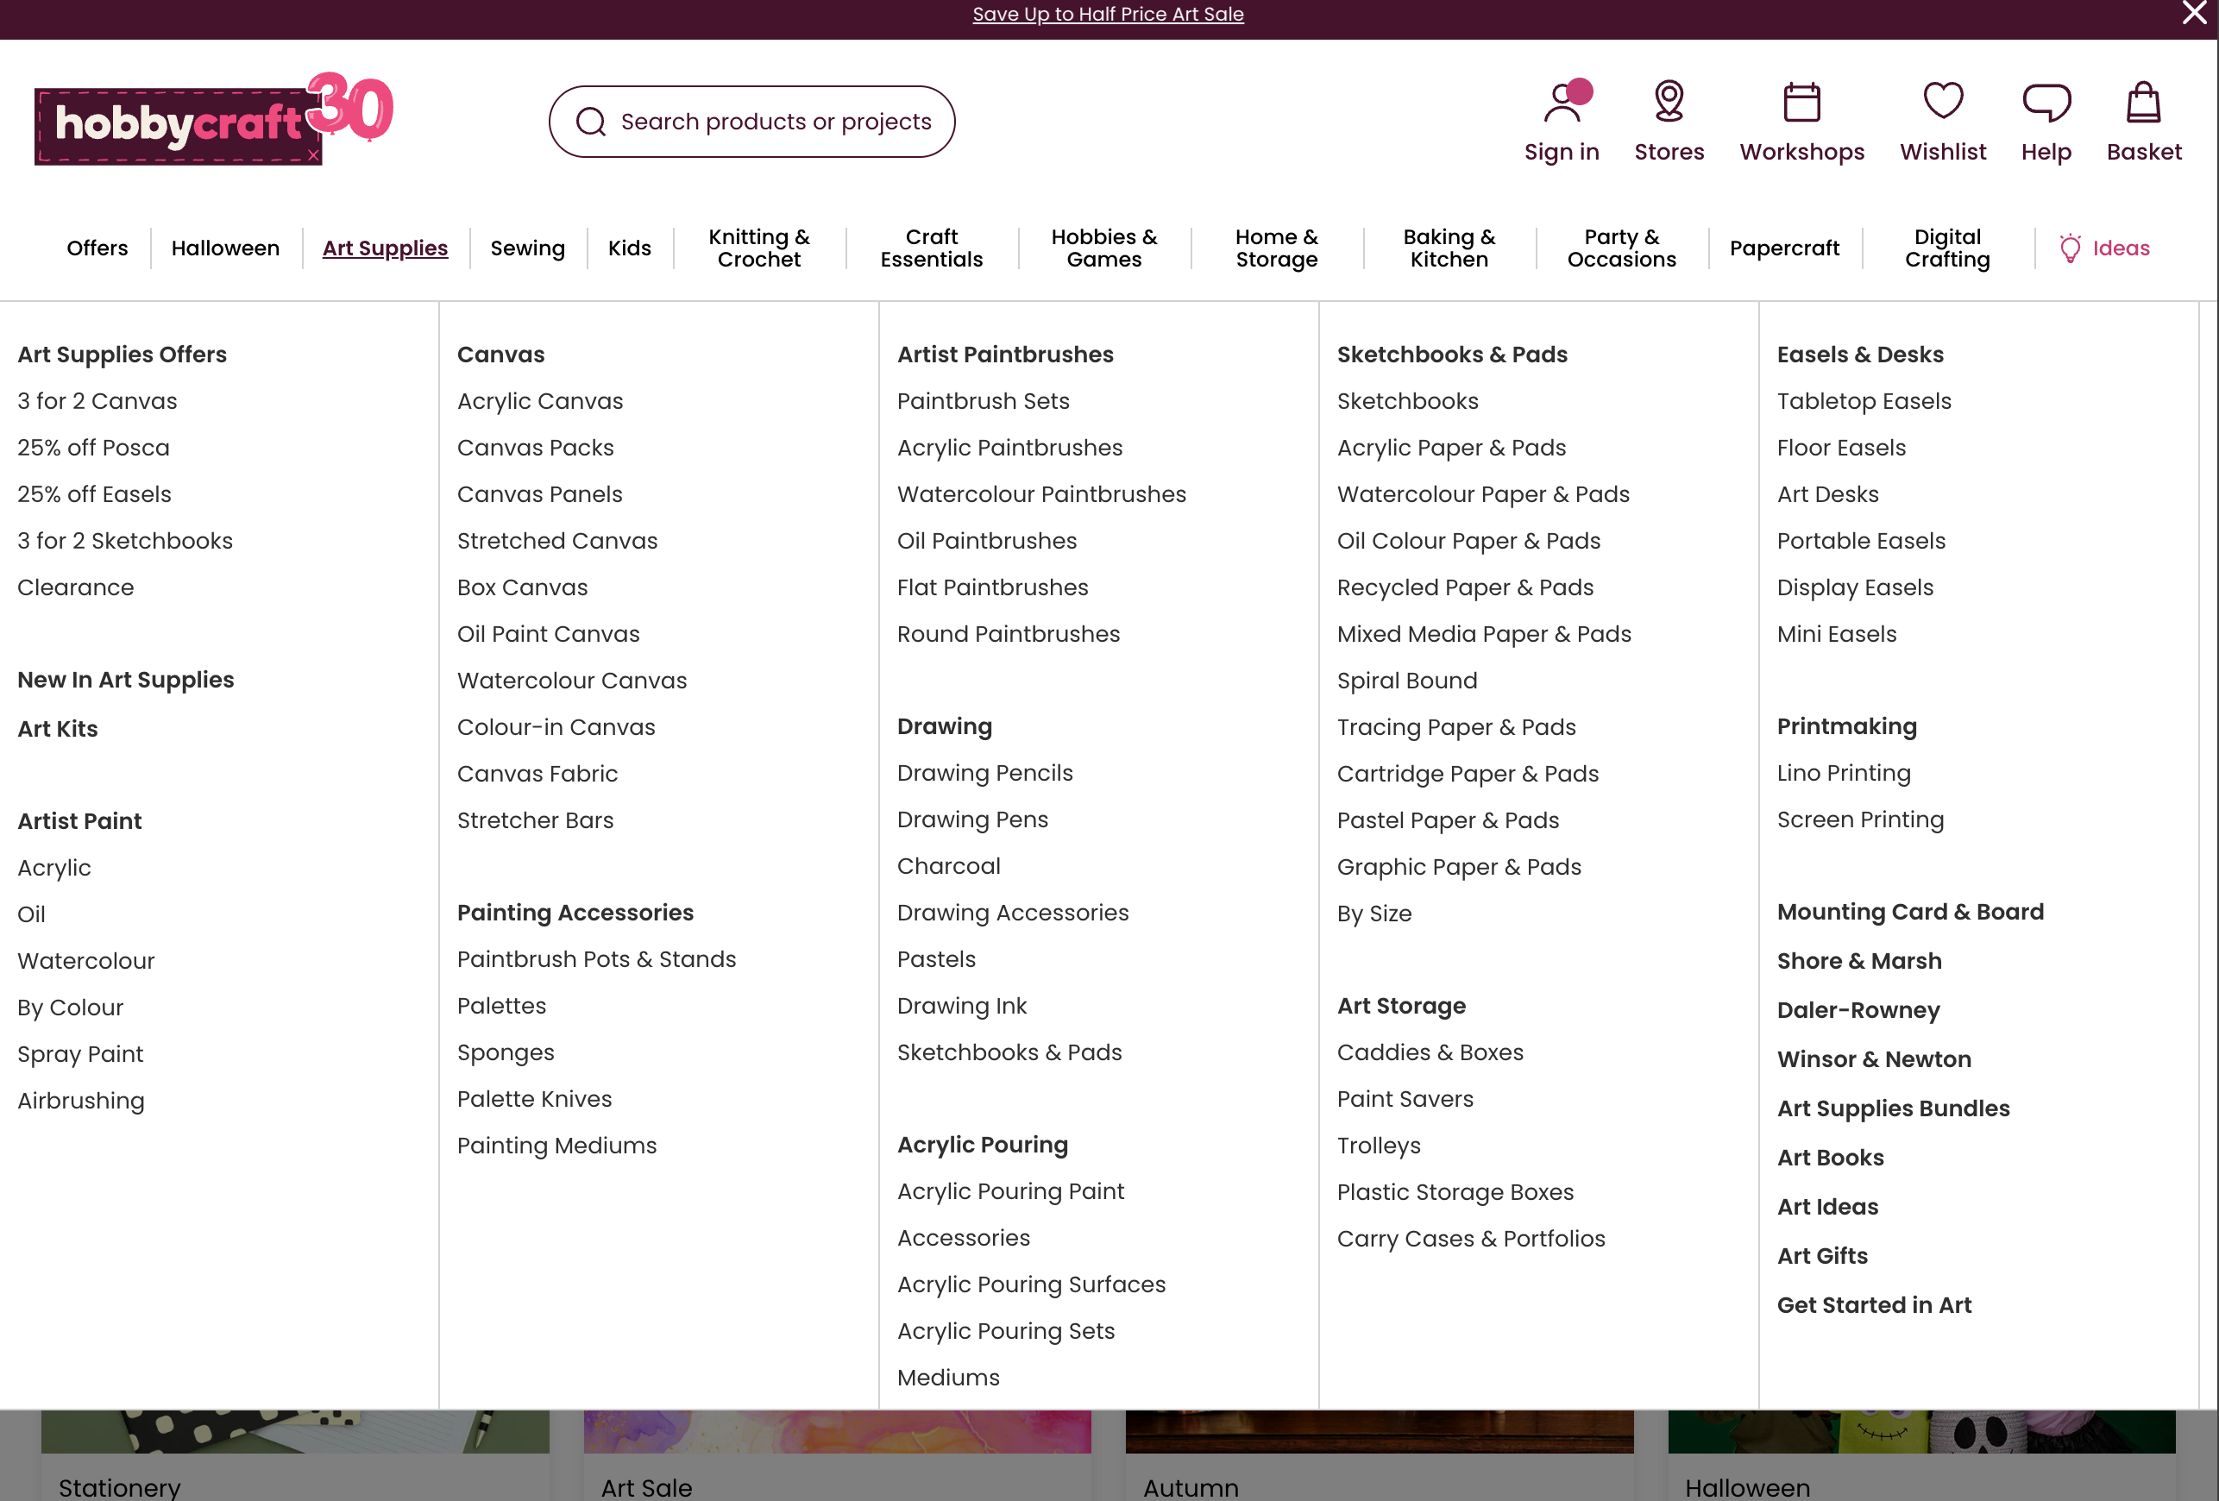Expand the Hobbies & Games menu
This screenshot has width=2219, height=1501.
pyautogui.click(x=1103, y=248)
